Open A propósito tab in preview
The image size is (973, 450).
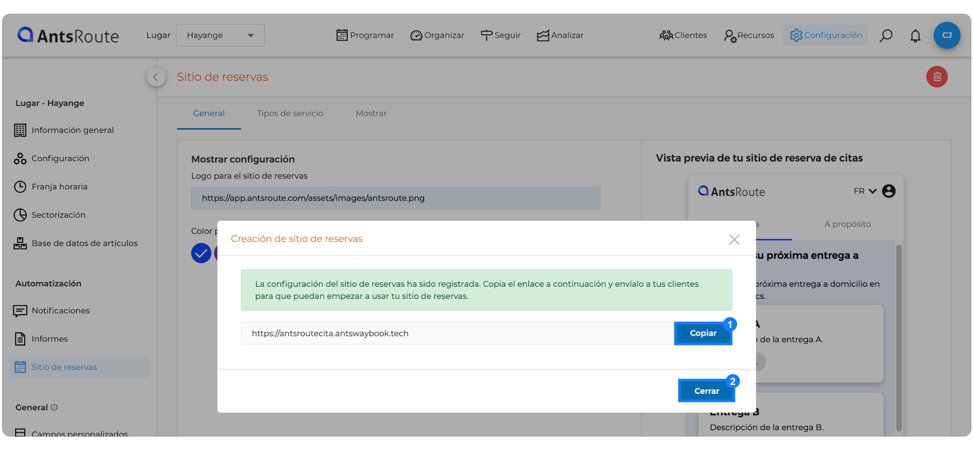pyautogui.click(x=847, y=224)
